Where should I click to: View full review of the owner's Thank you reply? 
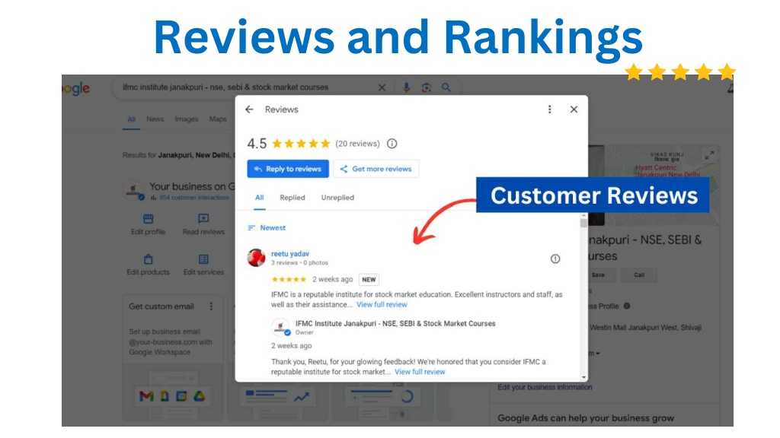click(x=420, y=371)
